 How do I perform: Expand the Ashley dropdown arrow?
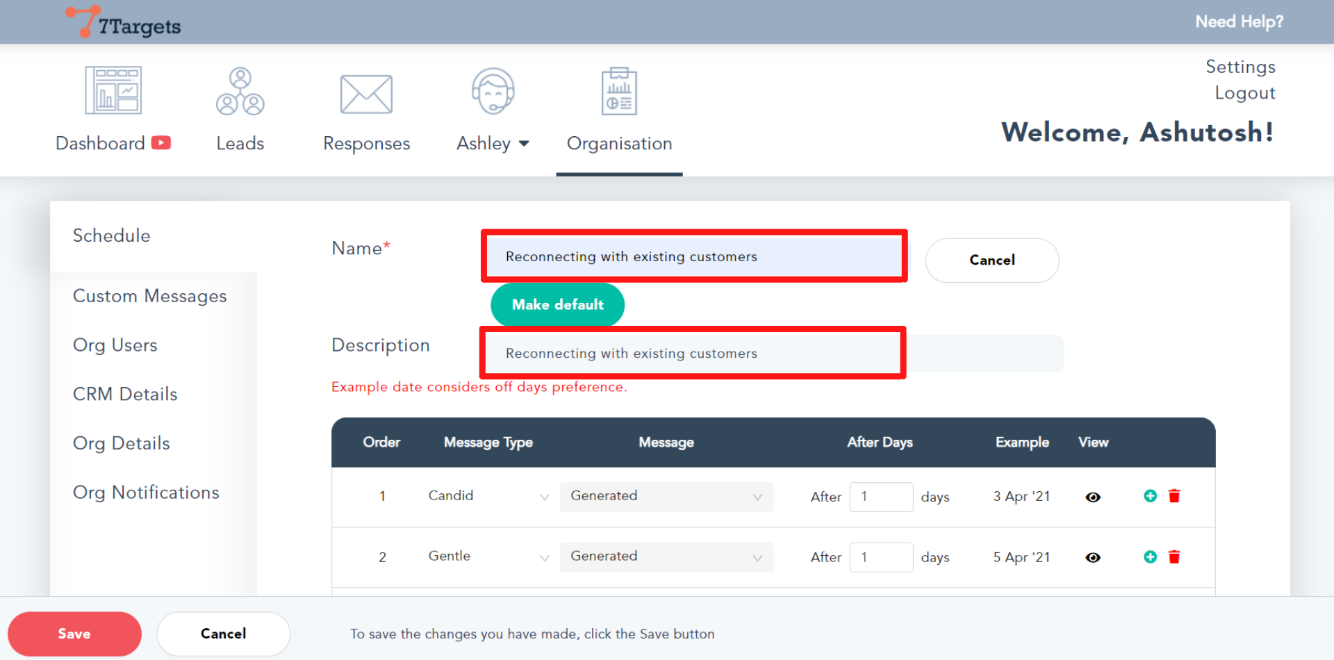click(524, 144)
